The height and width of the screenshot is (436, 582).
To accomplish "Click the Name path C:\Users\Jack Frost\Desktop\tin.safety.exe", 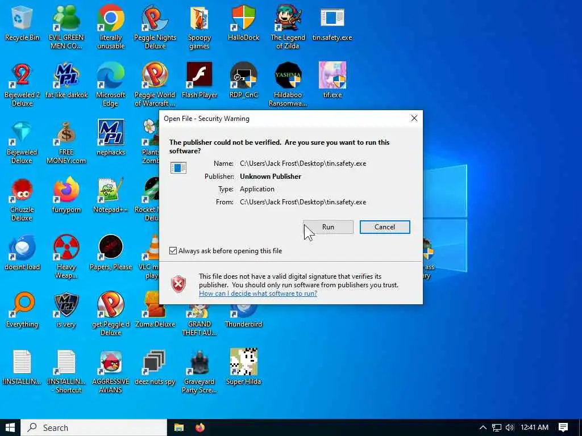I will [303, 163].
